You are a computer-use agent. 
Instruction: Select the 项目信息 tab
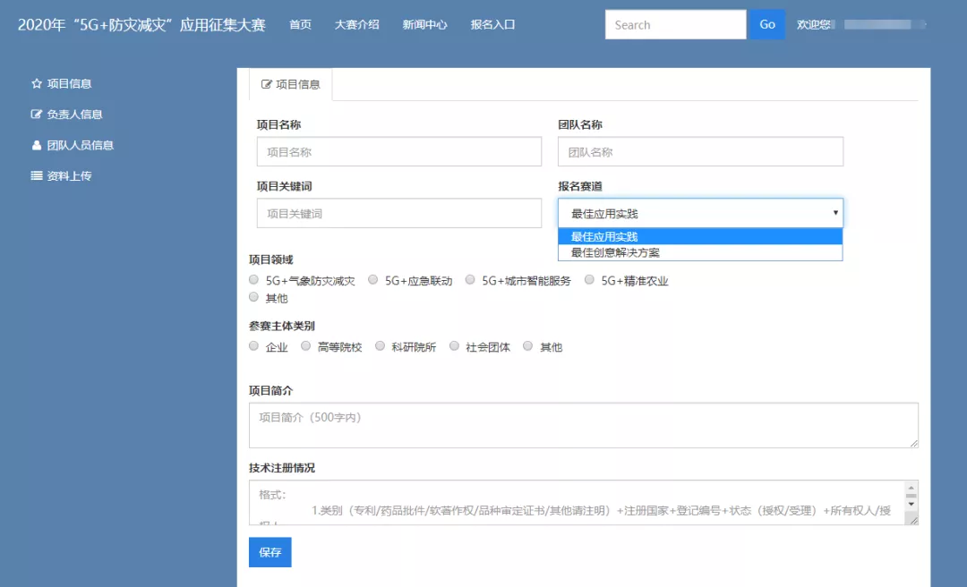click(x=290, y=84)
